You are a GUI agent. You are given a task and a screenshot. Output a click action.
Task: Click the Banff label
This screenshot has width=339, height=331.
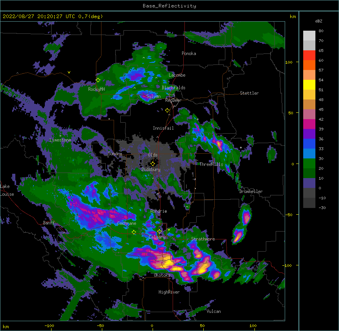49,223
